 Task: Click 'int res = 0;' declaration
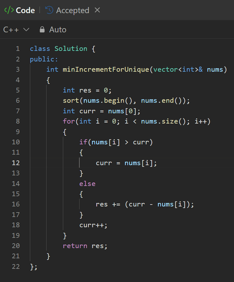[87, 90]
